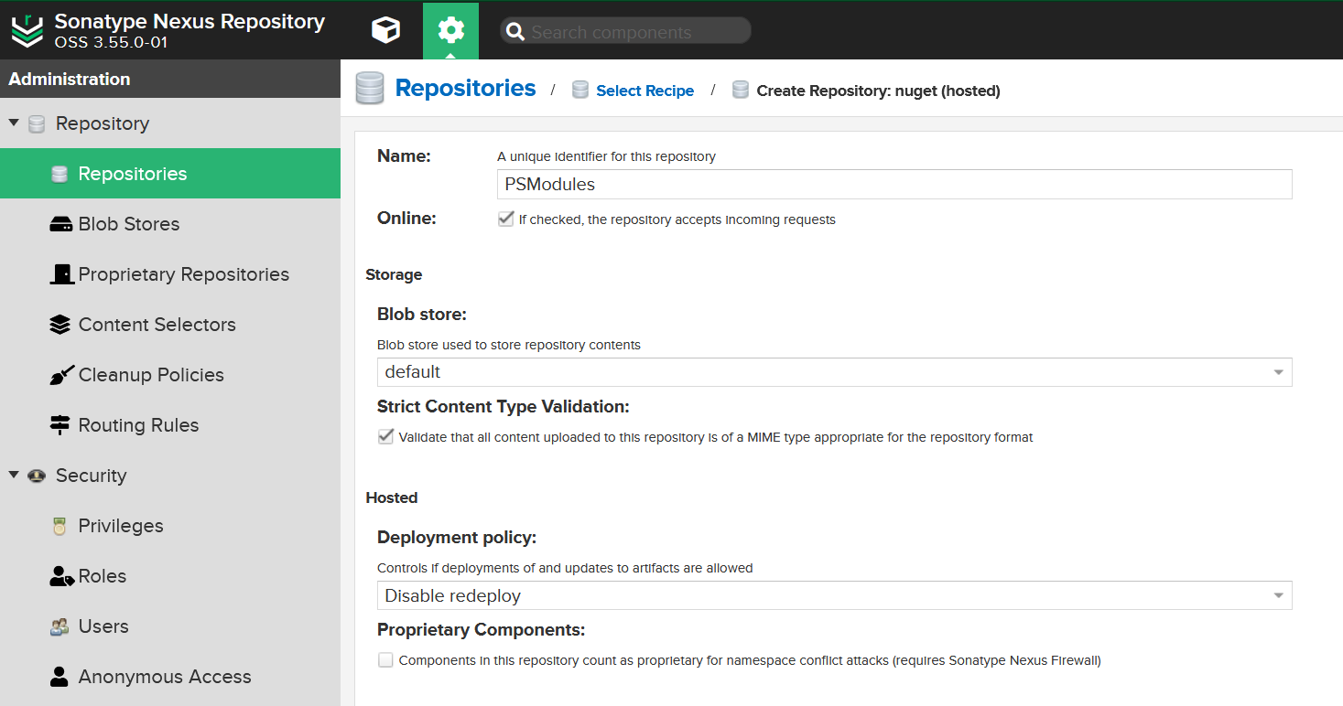Viewport: 1343px width, 706px height.
Task: Open Users in the sidebar
Action: tap(170, 626)
